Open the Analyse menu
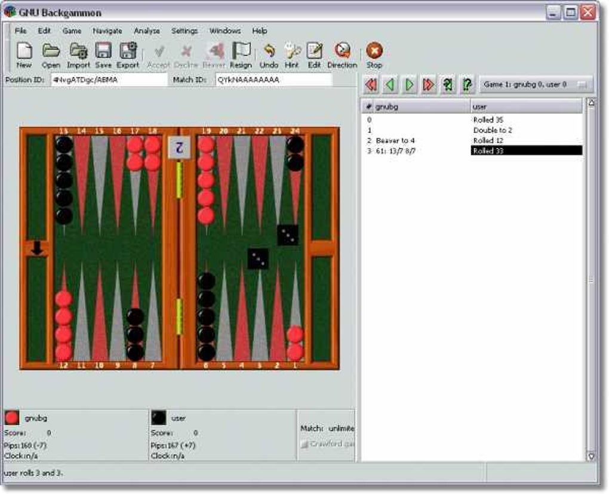Viewport: 609px width, 494px height. pyautogui.click(x=147, y=30)
